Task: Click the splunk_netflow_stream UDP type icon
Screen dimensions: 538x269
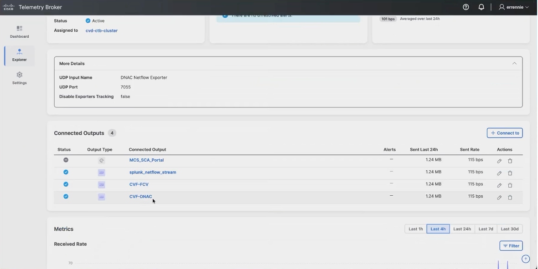Action: [x=101, y=173]
